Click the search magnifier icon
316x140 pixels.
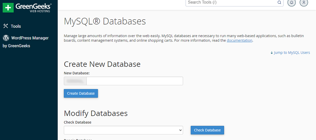pos(279,2)
